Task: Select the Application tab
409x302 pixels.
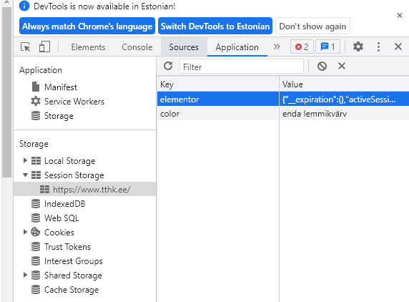Action: tap(237, 47)
